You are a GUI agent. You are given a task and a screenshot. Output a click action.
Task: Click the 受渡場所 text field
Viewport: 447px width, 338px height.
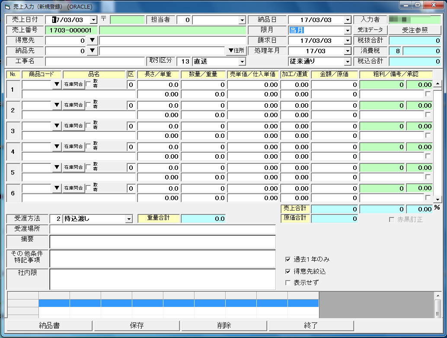pyautogui.click(x=163, y=229)
